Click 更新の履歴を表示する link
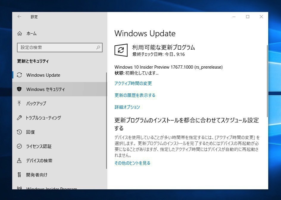The image size is (281, 200). tap(135, 95)
